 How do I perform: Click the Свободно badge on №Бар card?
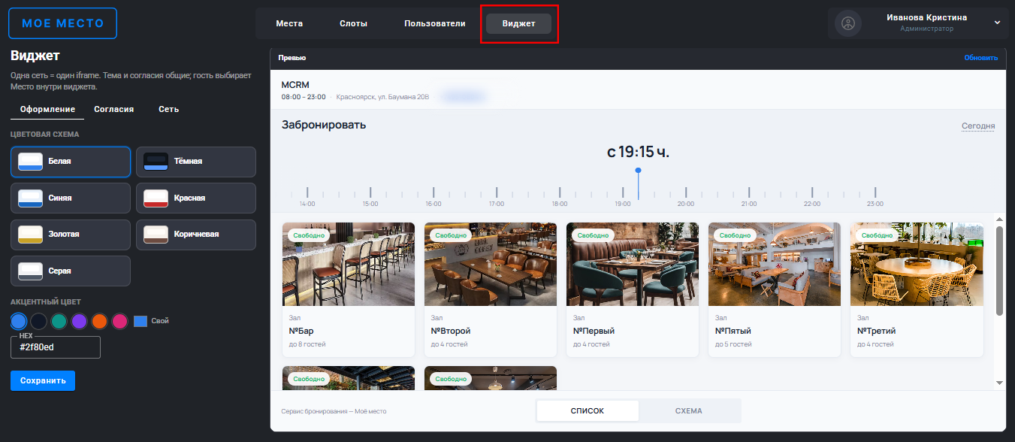pos(309,235)
